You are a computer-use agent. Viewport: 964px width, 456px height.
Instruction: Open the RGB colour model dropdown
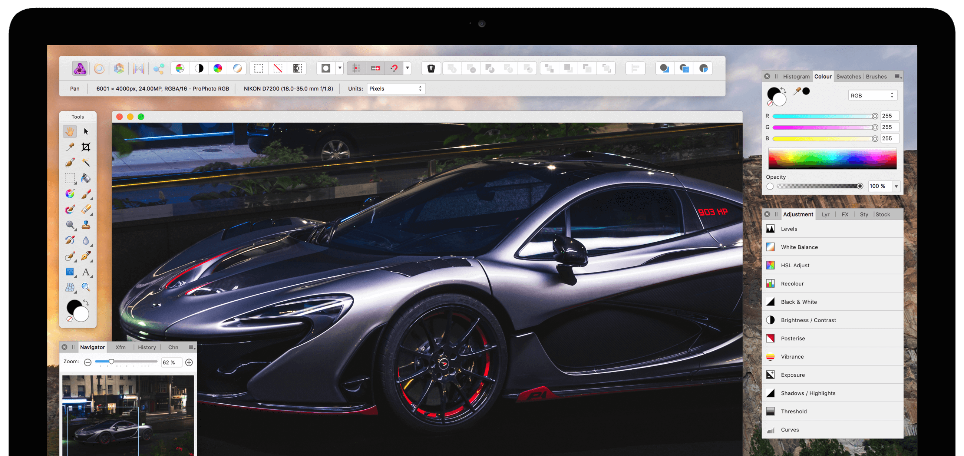[x=872, y=95]
